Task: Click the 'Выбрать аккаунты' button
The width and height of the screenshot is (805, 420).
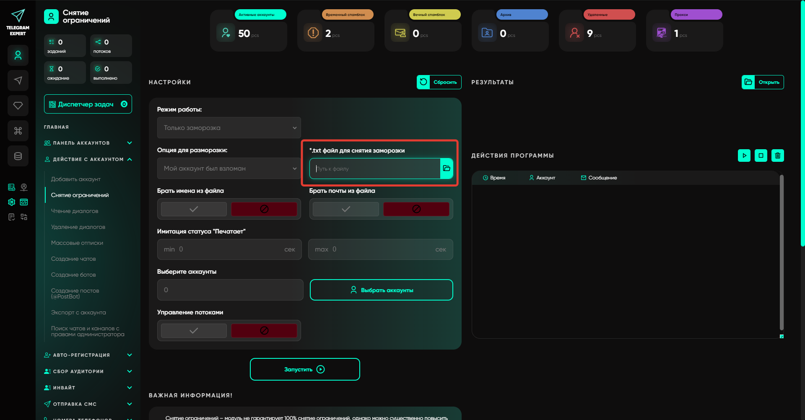Action: coord(382,290)
